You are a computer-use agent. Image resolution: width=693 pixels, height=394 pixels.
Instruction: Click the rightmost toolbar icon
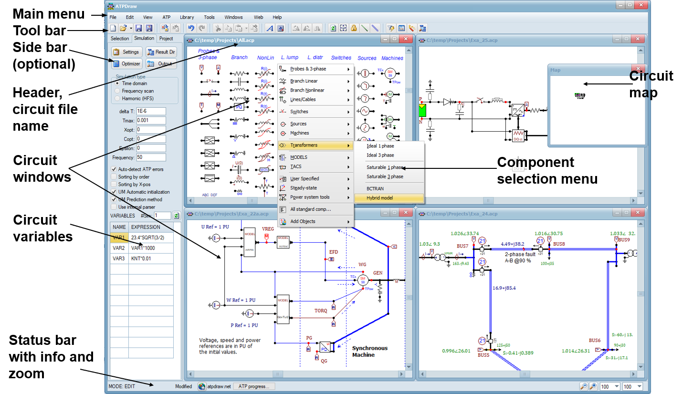[422, 28]
